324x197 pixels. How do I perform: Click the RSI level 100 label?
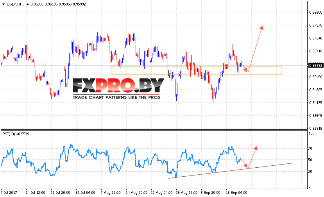coord(311,133)
